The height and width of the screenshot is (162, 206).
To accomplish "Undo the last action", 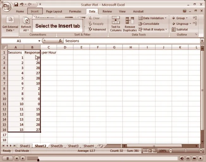I will (x=22, y=4).
